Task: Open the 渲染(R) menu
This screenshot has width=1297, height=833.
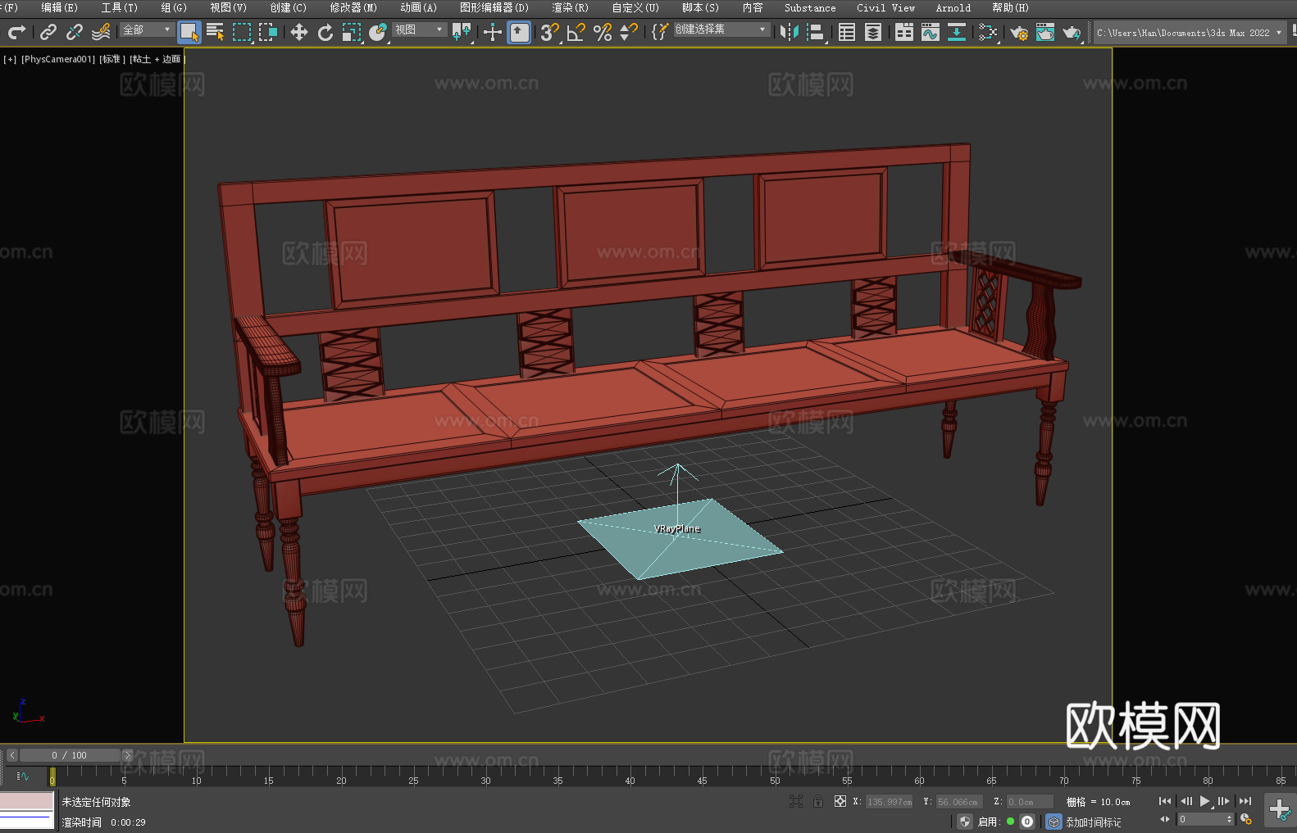Action: pyautogui.click(x=570, y=7)
